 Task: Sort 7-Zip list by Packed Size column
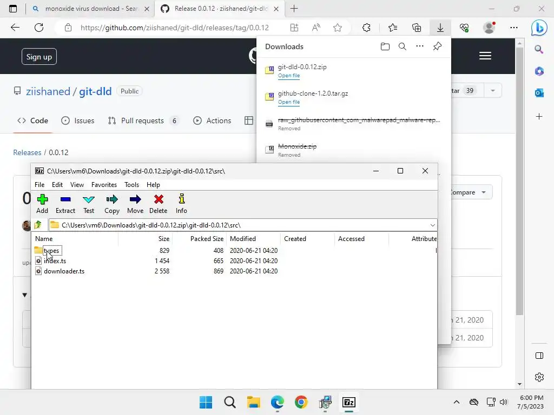tap(199, 238)
